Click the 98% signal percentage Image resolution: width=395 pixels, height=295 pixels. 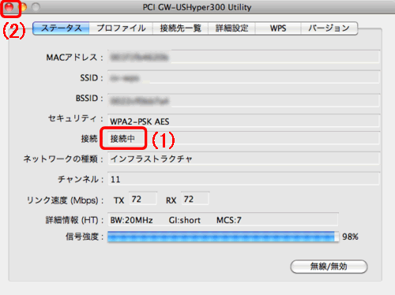pyautogui.click(x=350, y=237)
